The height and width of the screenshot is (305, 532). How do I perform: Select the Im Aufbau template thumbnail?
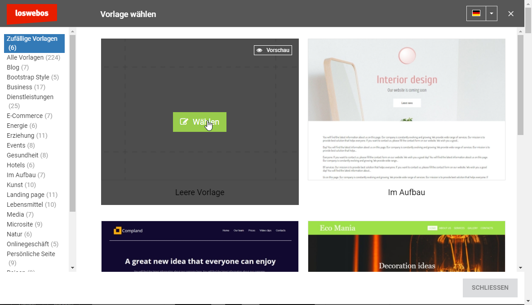pos(406,109)
